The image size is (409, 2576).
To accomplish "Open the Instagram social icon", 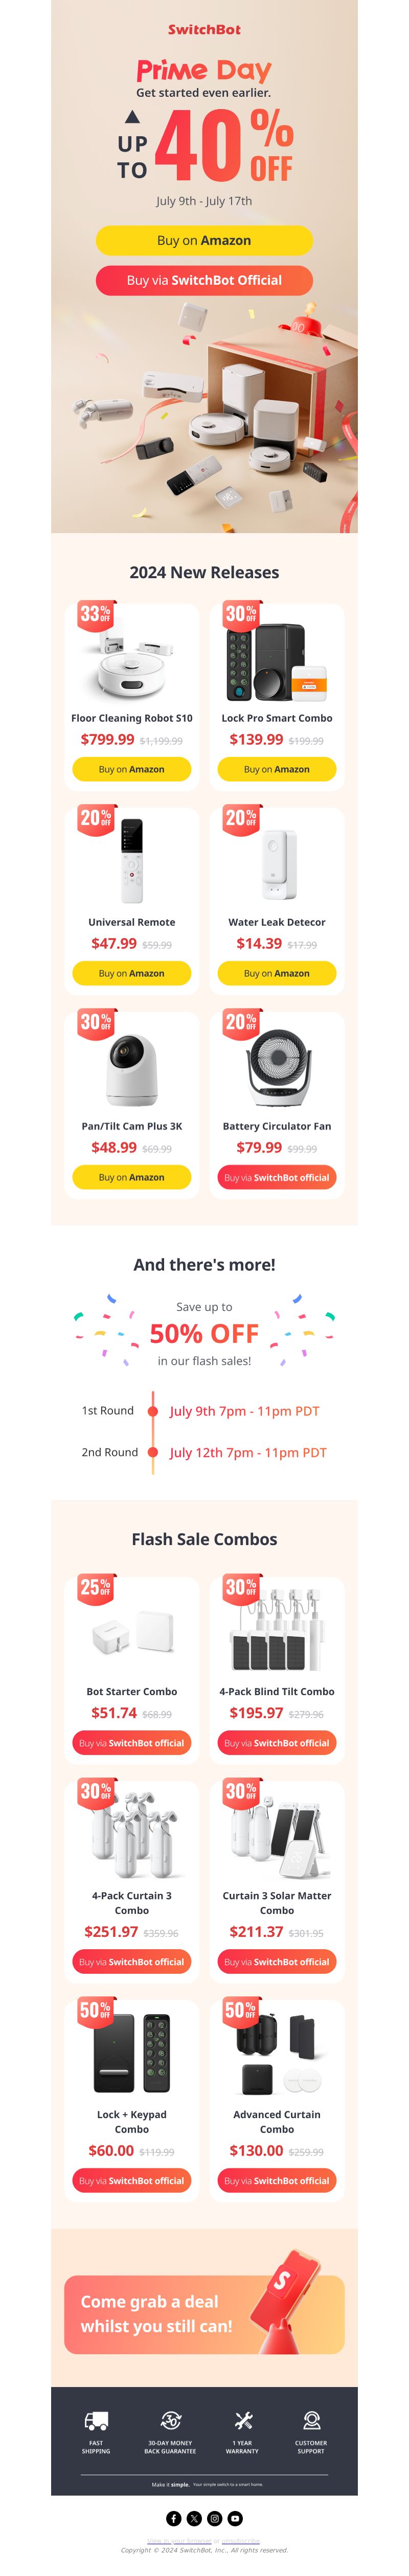I will (x=215, y=2518).
